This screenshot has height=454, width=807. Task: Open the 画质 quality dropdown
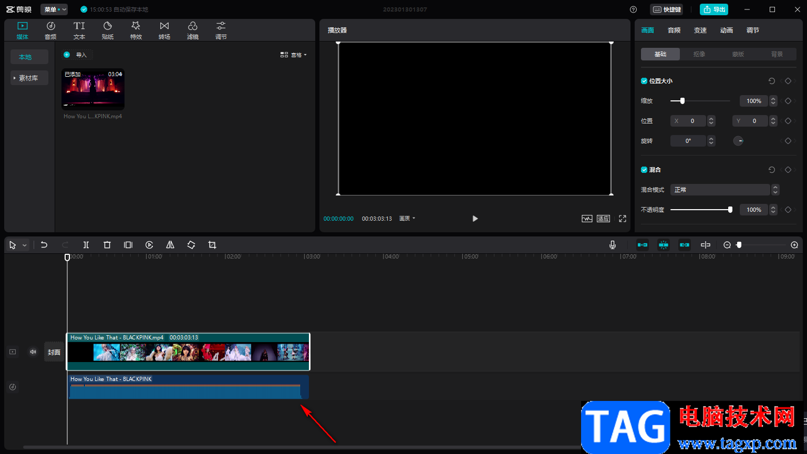pyautogui.click(x=407, y=219)
